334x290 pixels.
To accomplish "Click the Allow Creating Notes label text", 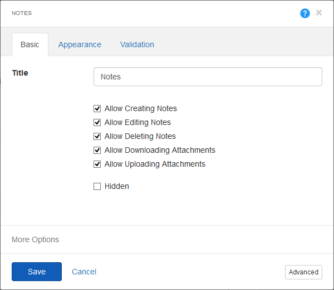I will pos(141,109).
